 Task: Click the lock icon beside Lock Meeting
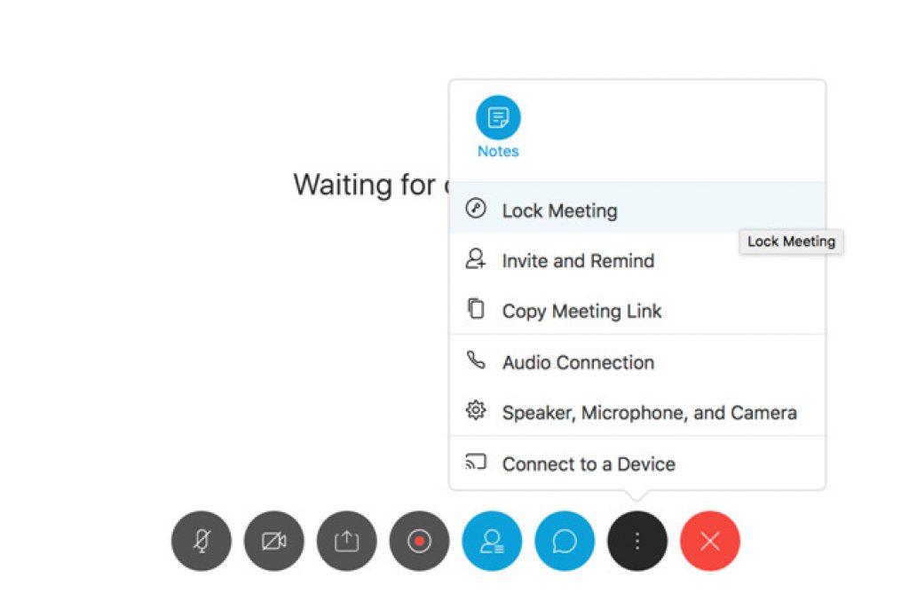(476, 209)
